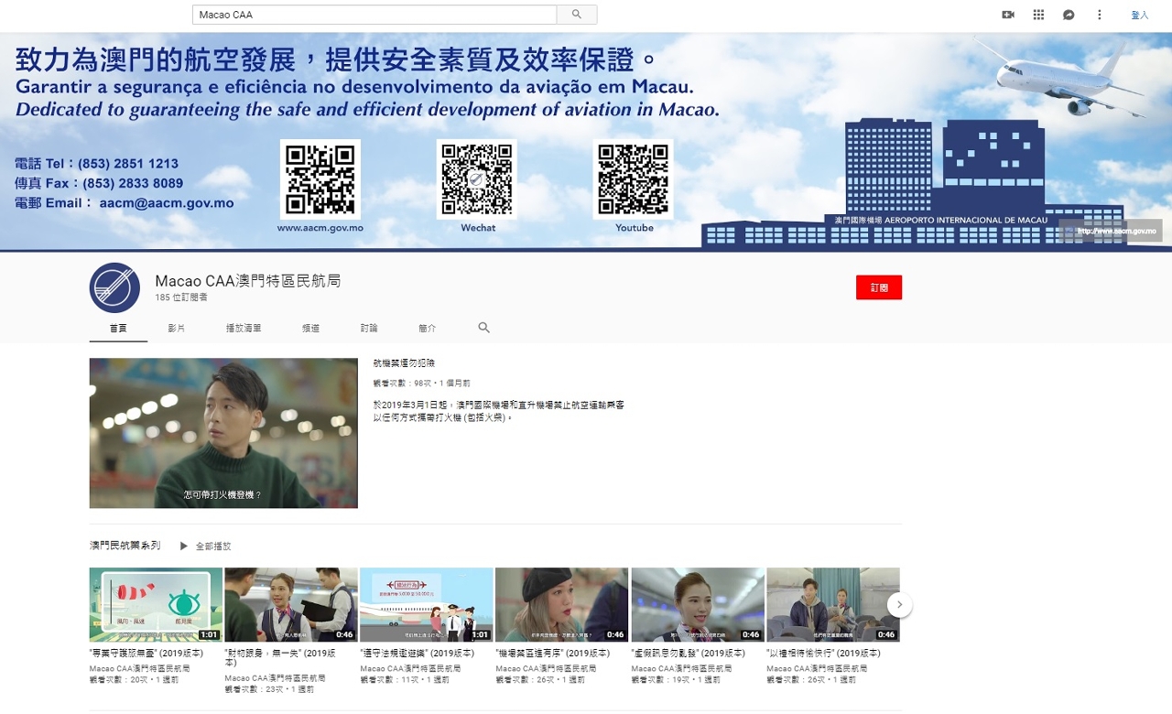Click the channel search magnifier icon

(x=484, y=328)
